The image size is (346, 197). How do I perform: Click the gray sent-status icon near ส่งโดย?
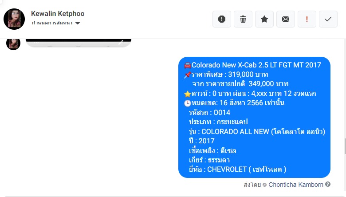click(x=264, y=185)
